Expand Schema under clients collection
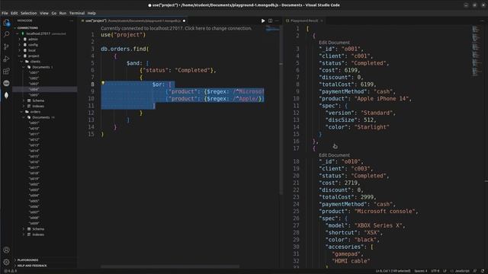This screenshot has width=488, height=274. [x=24, y=100]
